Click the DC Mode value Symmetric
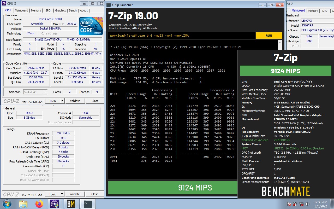 click(86, 118)
